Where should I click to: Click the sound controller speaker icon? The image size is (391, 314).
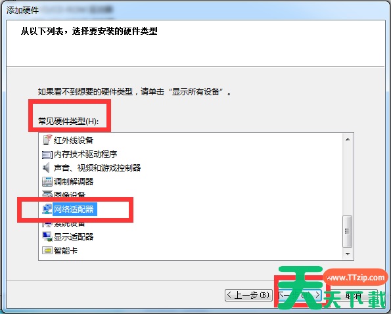[x=47, y=168]
